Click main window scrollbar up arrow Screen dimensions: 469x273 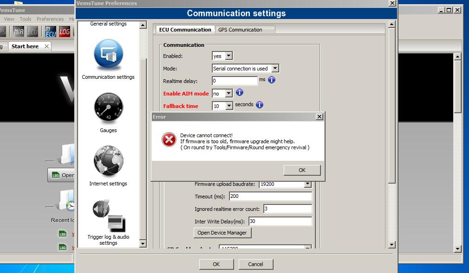click(457, 57)
